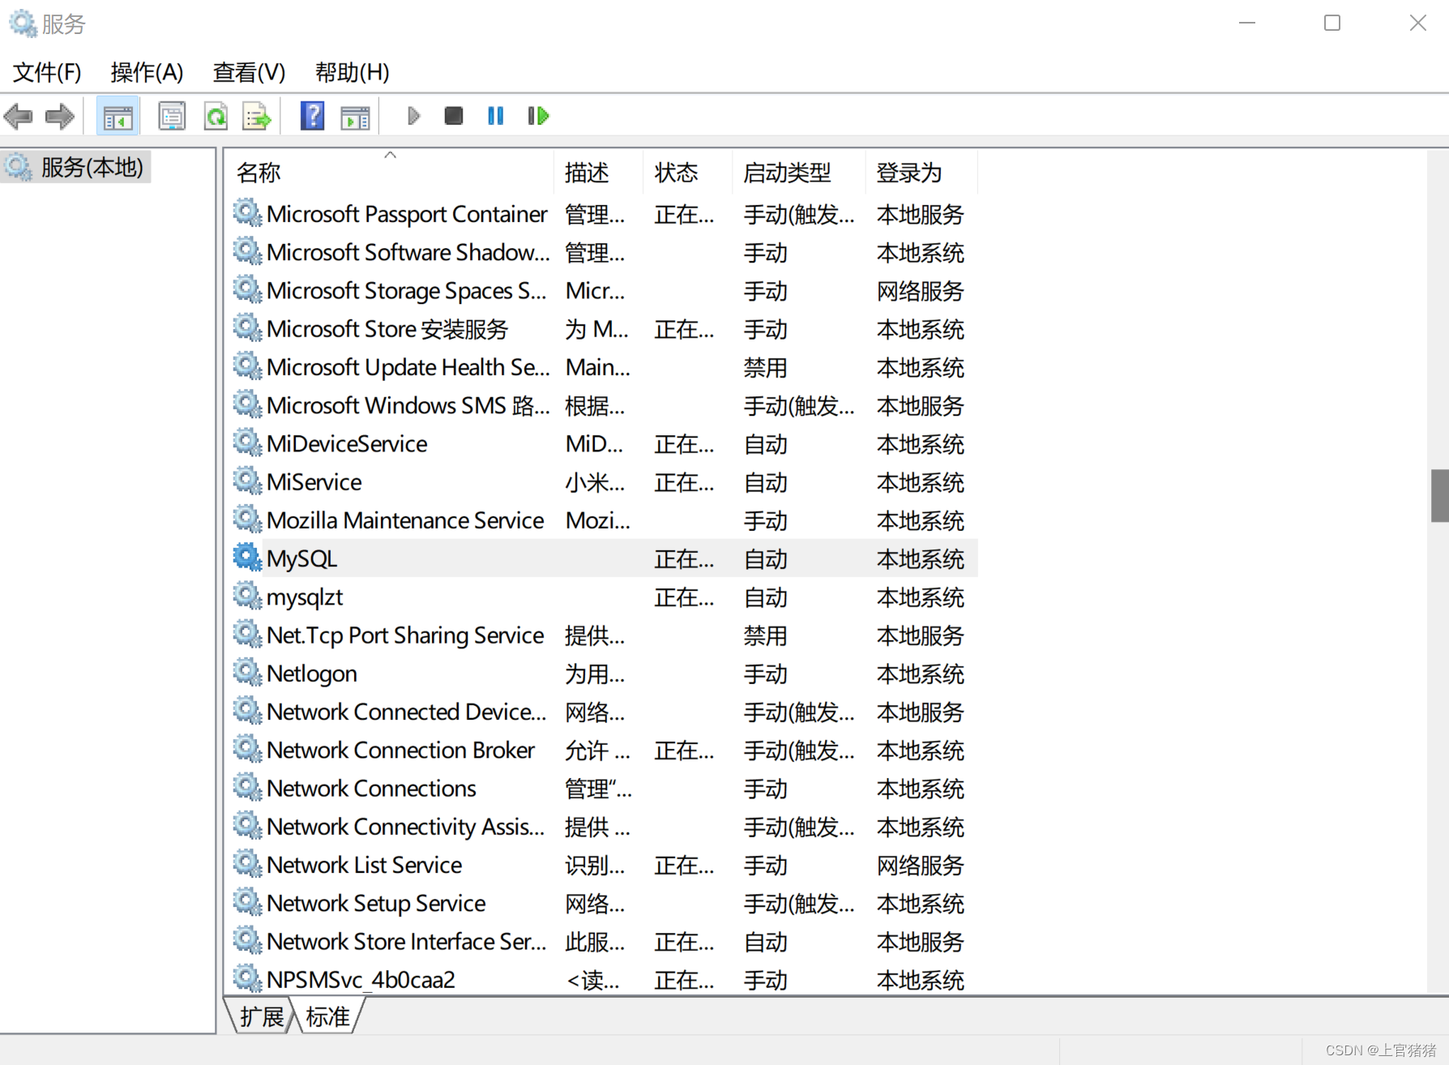Click the 小米... description of MiService
This screenshot has width=1449, height=1065.
coord(595,482)
